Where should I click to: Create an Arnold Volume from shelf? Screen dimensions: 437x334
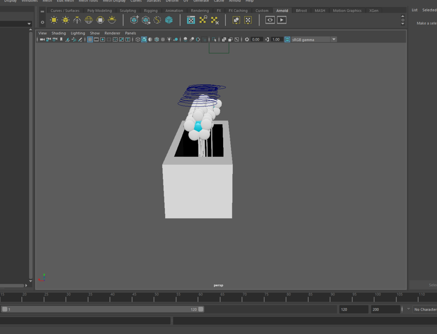coord(169,20)
